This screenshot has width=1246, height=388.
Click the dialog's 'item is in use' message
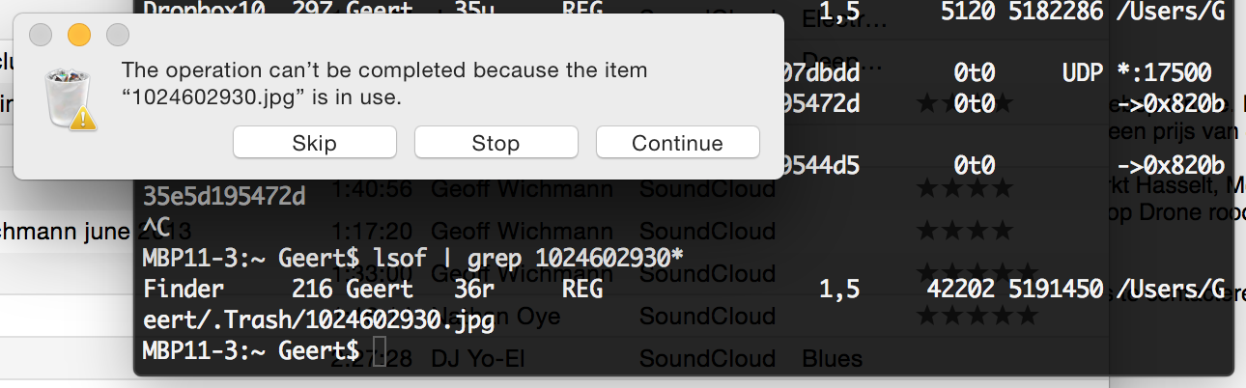pyautogui.click(x=384, y=84)
